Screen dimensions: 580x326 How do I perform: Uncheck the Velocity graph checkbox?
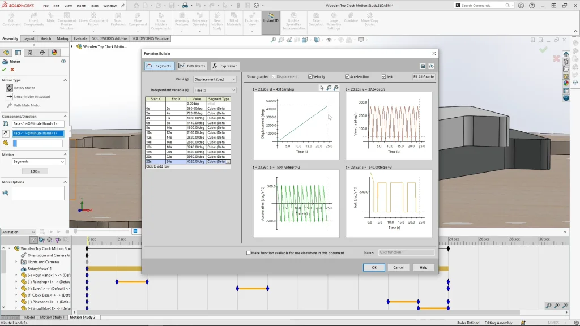[310, 76]
